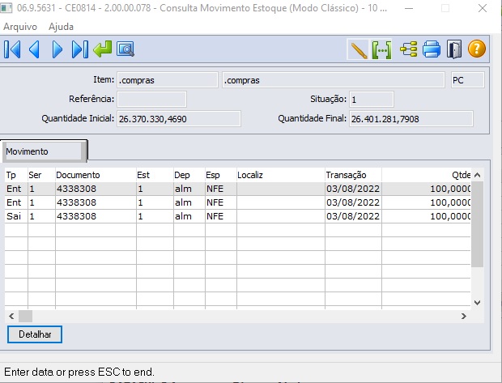Image resolution: width=502 pixels, height=383 pixels.
Task: Click the Qtde column header
Action: 426,175
